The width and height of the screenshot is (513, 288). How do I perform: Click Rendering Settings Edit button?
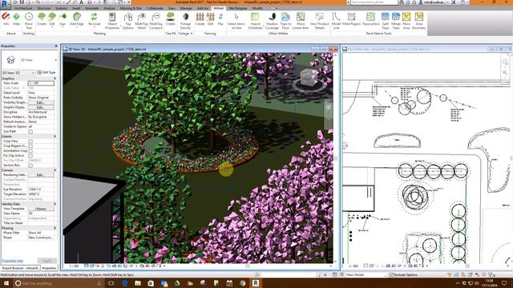pyautogui.click(x=41, y=175)
